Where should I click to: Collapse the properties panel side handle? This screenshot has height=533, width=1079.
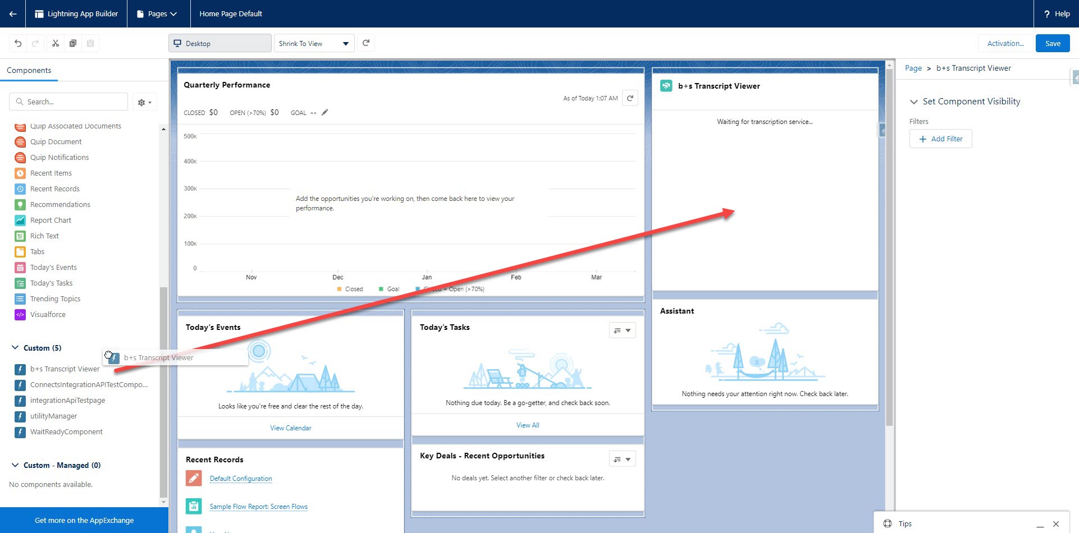[x=1075, y=77]
